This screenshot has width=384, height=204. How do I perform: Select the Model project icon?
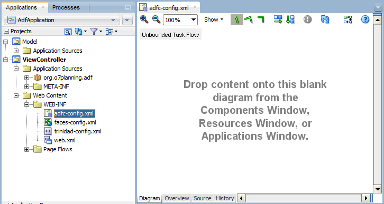click(16, 42)
